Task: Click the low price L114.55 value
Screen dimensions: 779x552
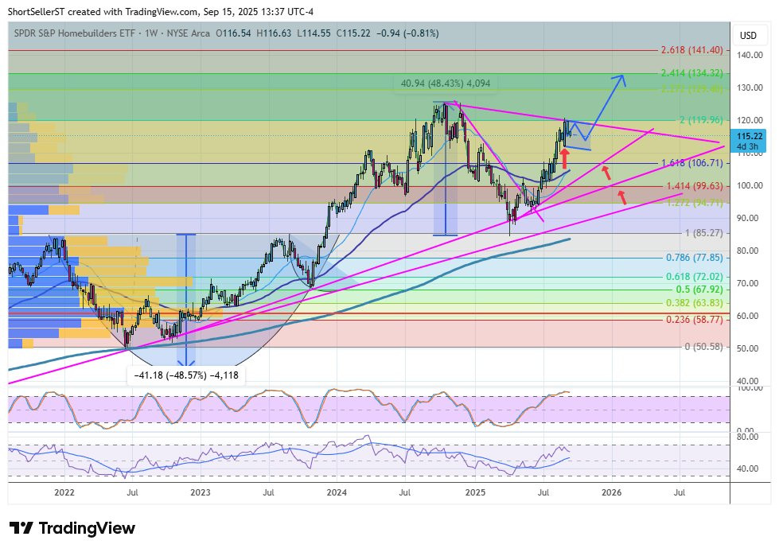Action: click(314, 33)
